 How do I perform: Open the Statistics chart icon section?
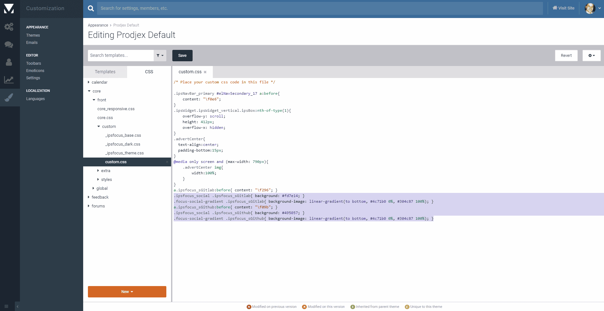pyautogui.click(x=9, y=80)
